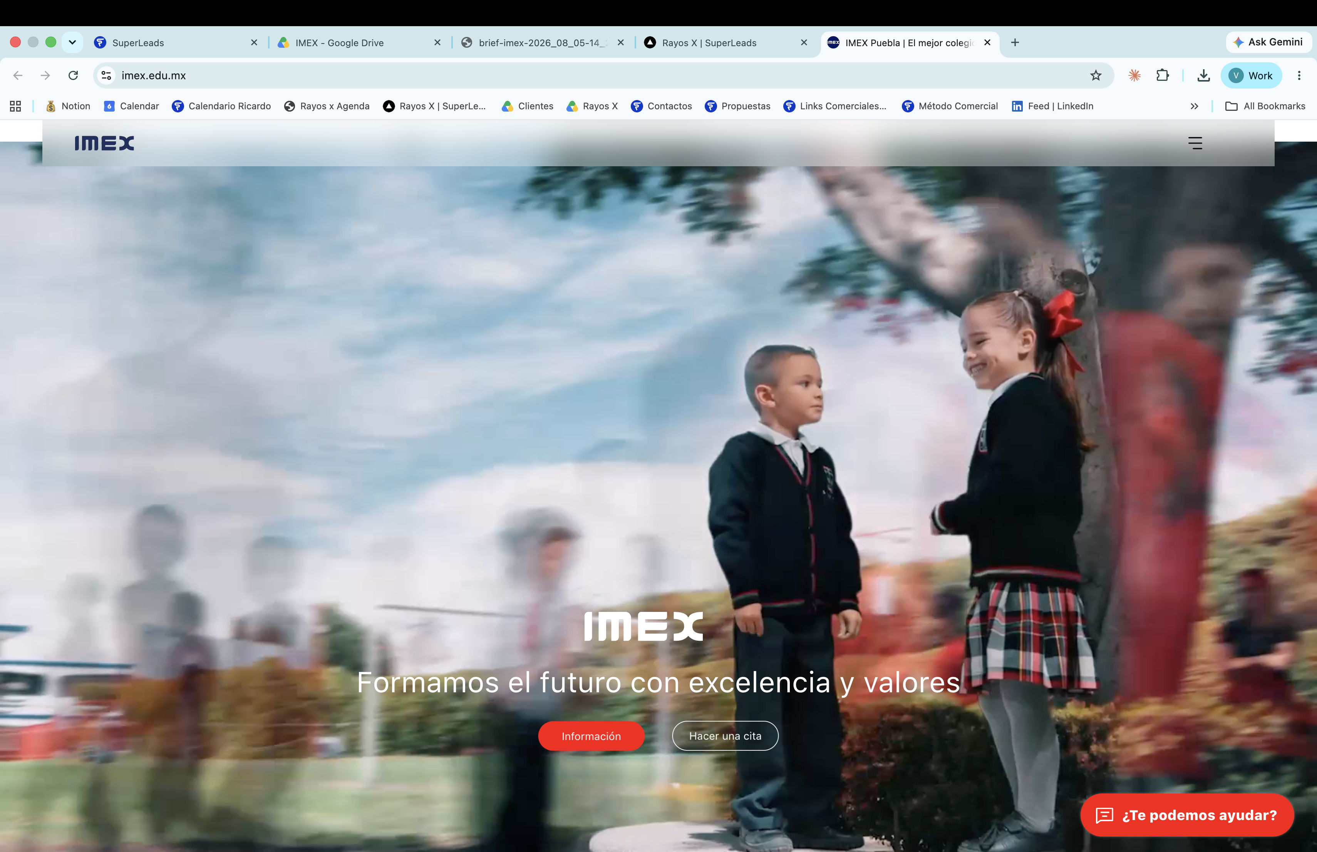The image size is (1317, 852).
Task: Open the Calendario Ricardo bookmark
Action: click(221, 106)
